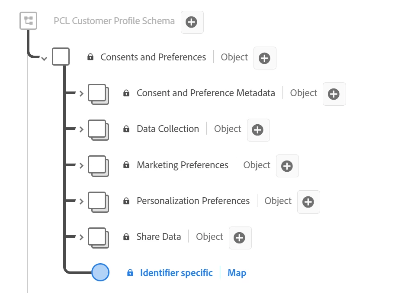Click plus icon beside Consents and Preferences
The image size is (398, 293).
pos(264,58)
